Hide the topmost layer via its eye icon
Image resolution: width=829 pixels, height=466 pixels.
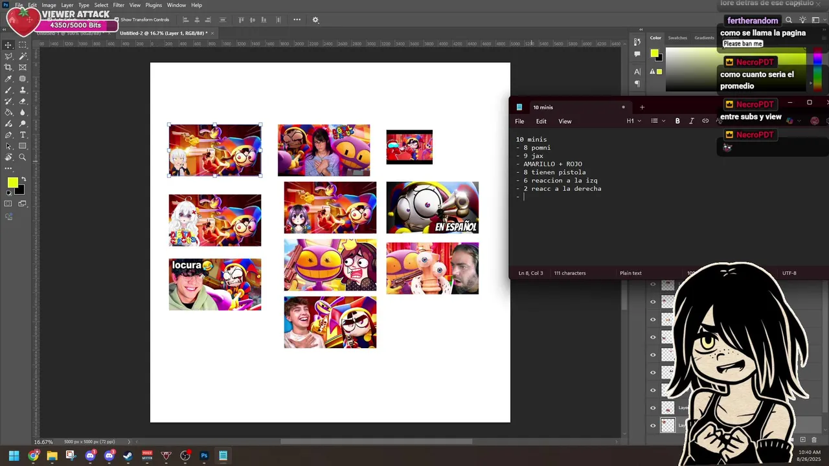pos(653,285)
